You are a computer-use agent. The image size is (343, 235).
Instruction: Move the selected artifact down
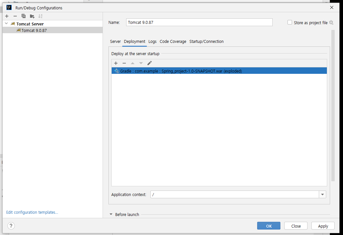point(141,63)
